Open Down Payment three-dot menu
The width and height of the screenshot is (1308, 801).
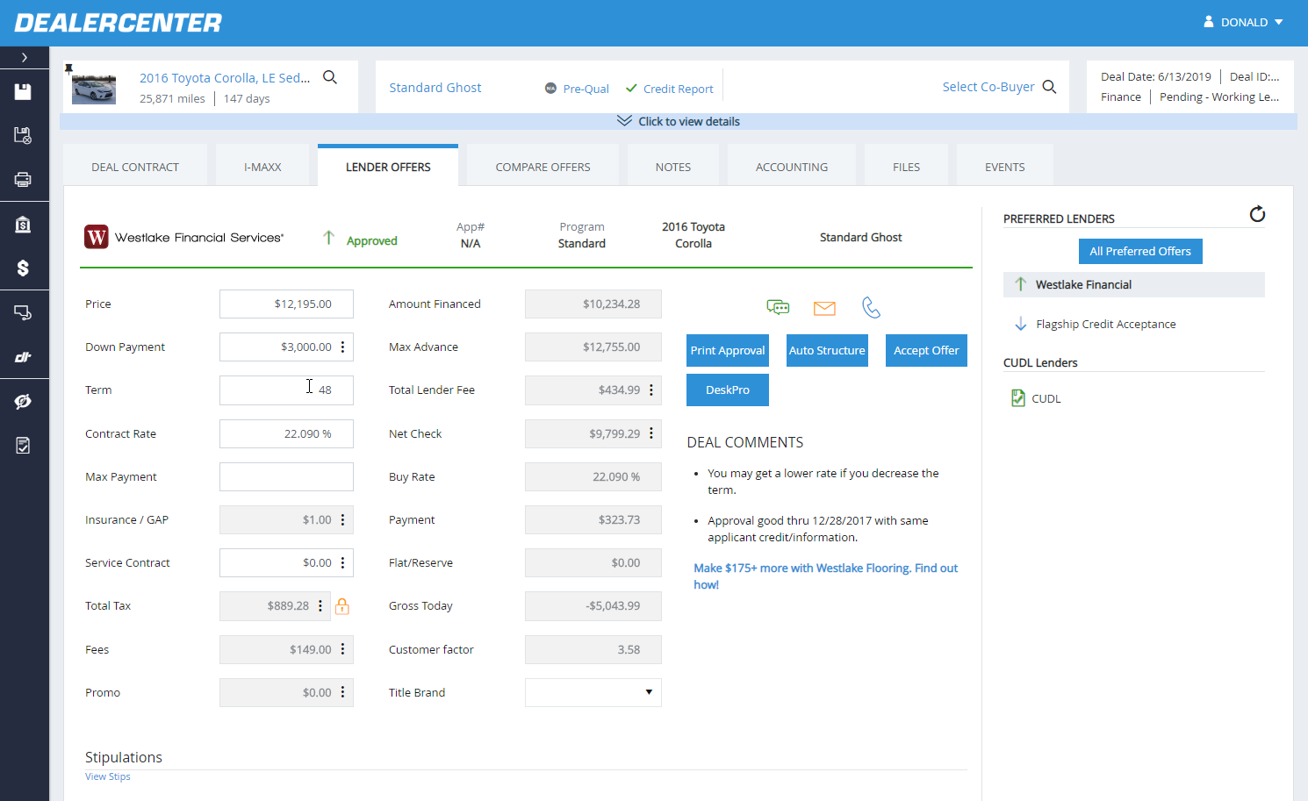tap(342, 347)
